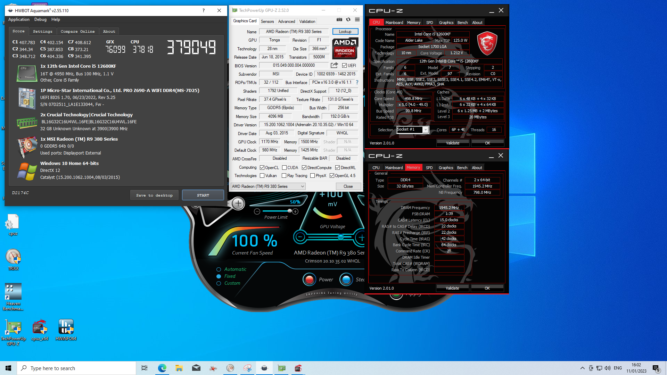
Task: Click the blue round button in TRIXX
Action: pyautogui.click(x=346, y=279)
